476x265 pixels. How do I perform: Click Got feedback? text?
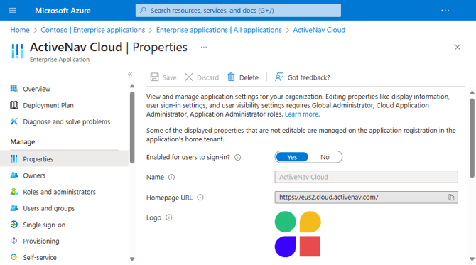coord(308,77)
